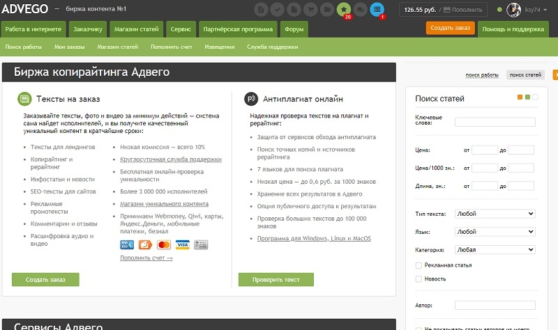Viewport: 558px width, 330px height.
Task: Select the green color swatch
Action: [528, 97]
